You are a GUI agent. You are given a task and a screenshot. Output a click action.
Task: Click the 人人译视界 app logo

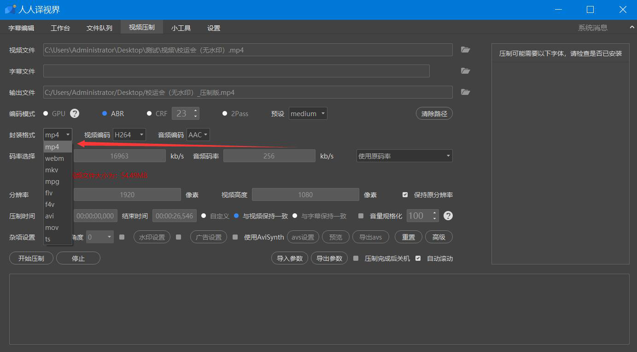tap(10, 9)
